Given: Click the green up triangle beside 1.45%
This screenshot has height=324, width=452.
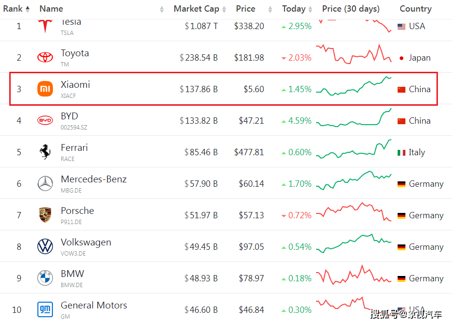Looking at the screenshot, I should click(x=284, y=90).
